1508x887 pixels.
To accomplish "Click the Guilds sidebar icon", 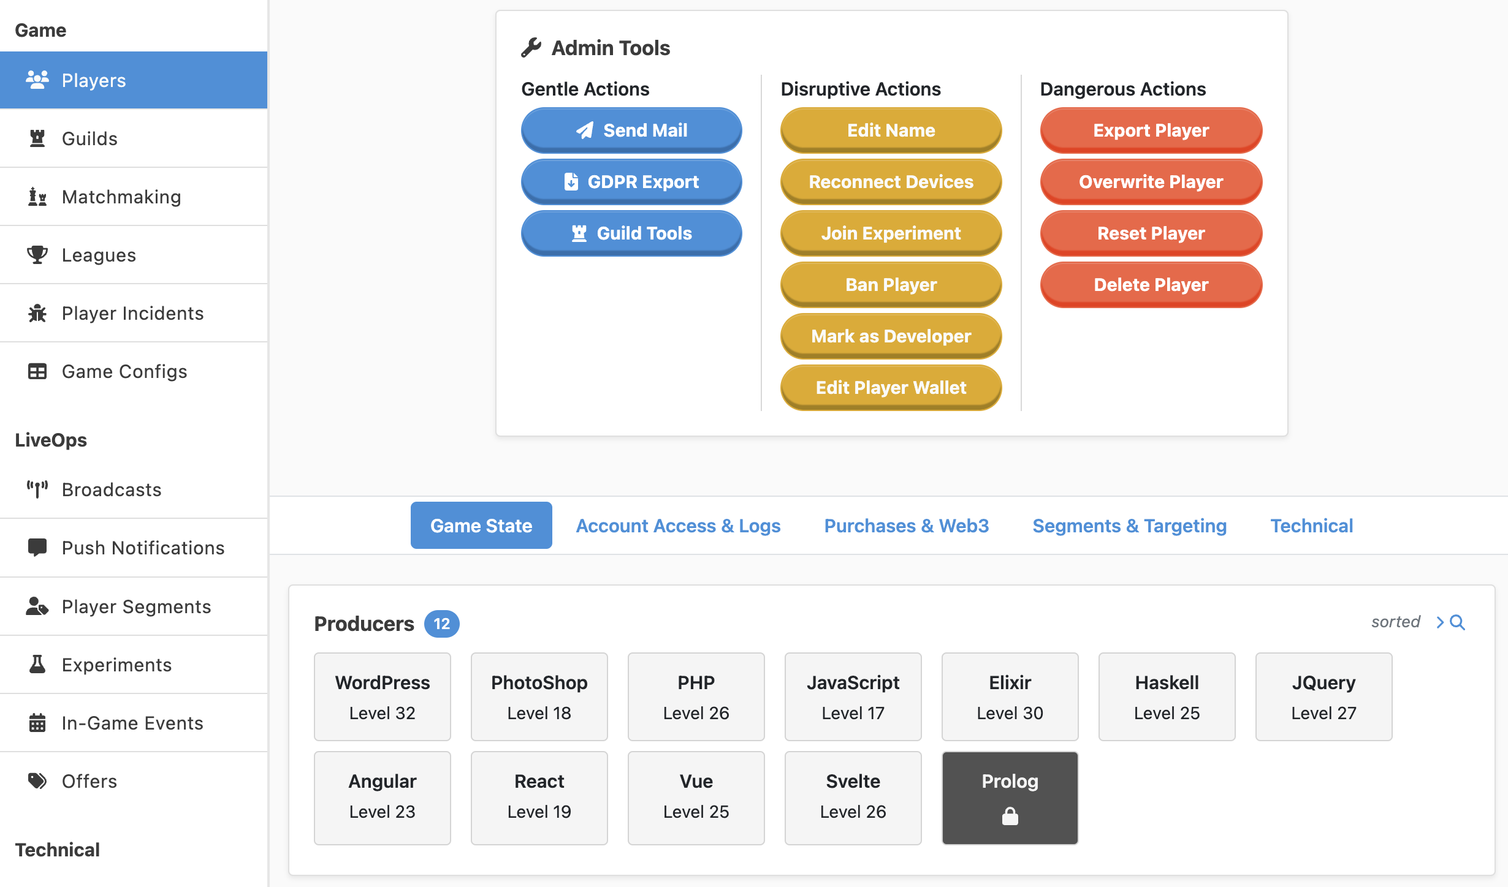I will [38, 137].
